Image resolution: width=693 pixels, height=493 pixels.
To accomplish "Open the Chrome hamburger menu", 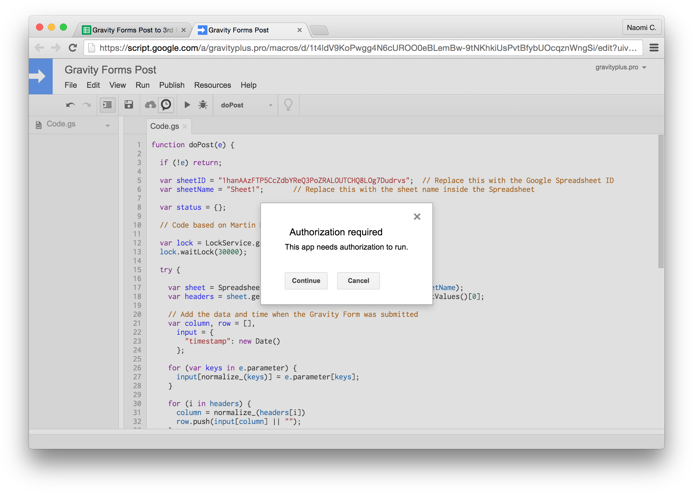I will (x=653, y=48).
